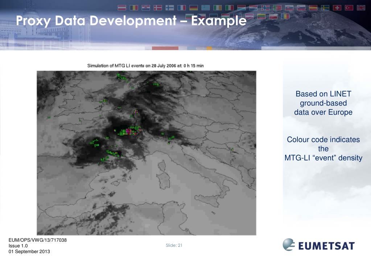The width and height of the screenshot is (371, 257).
Task: Click the magenta high-density lightning cluster on map
Action: pos(129,131)
